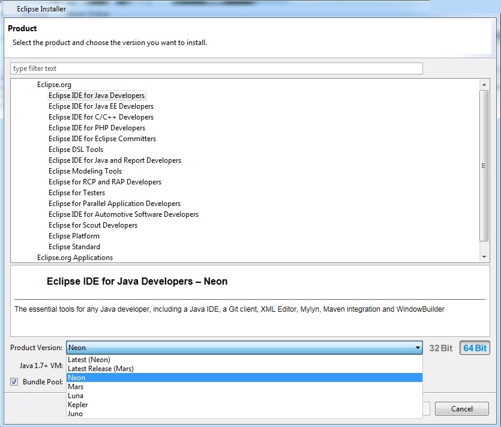Image resolution: width=501 pixels, height=427 pixels.
Task: Choose Latest (Neon) from version list
Action: (244, 360)
